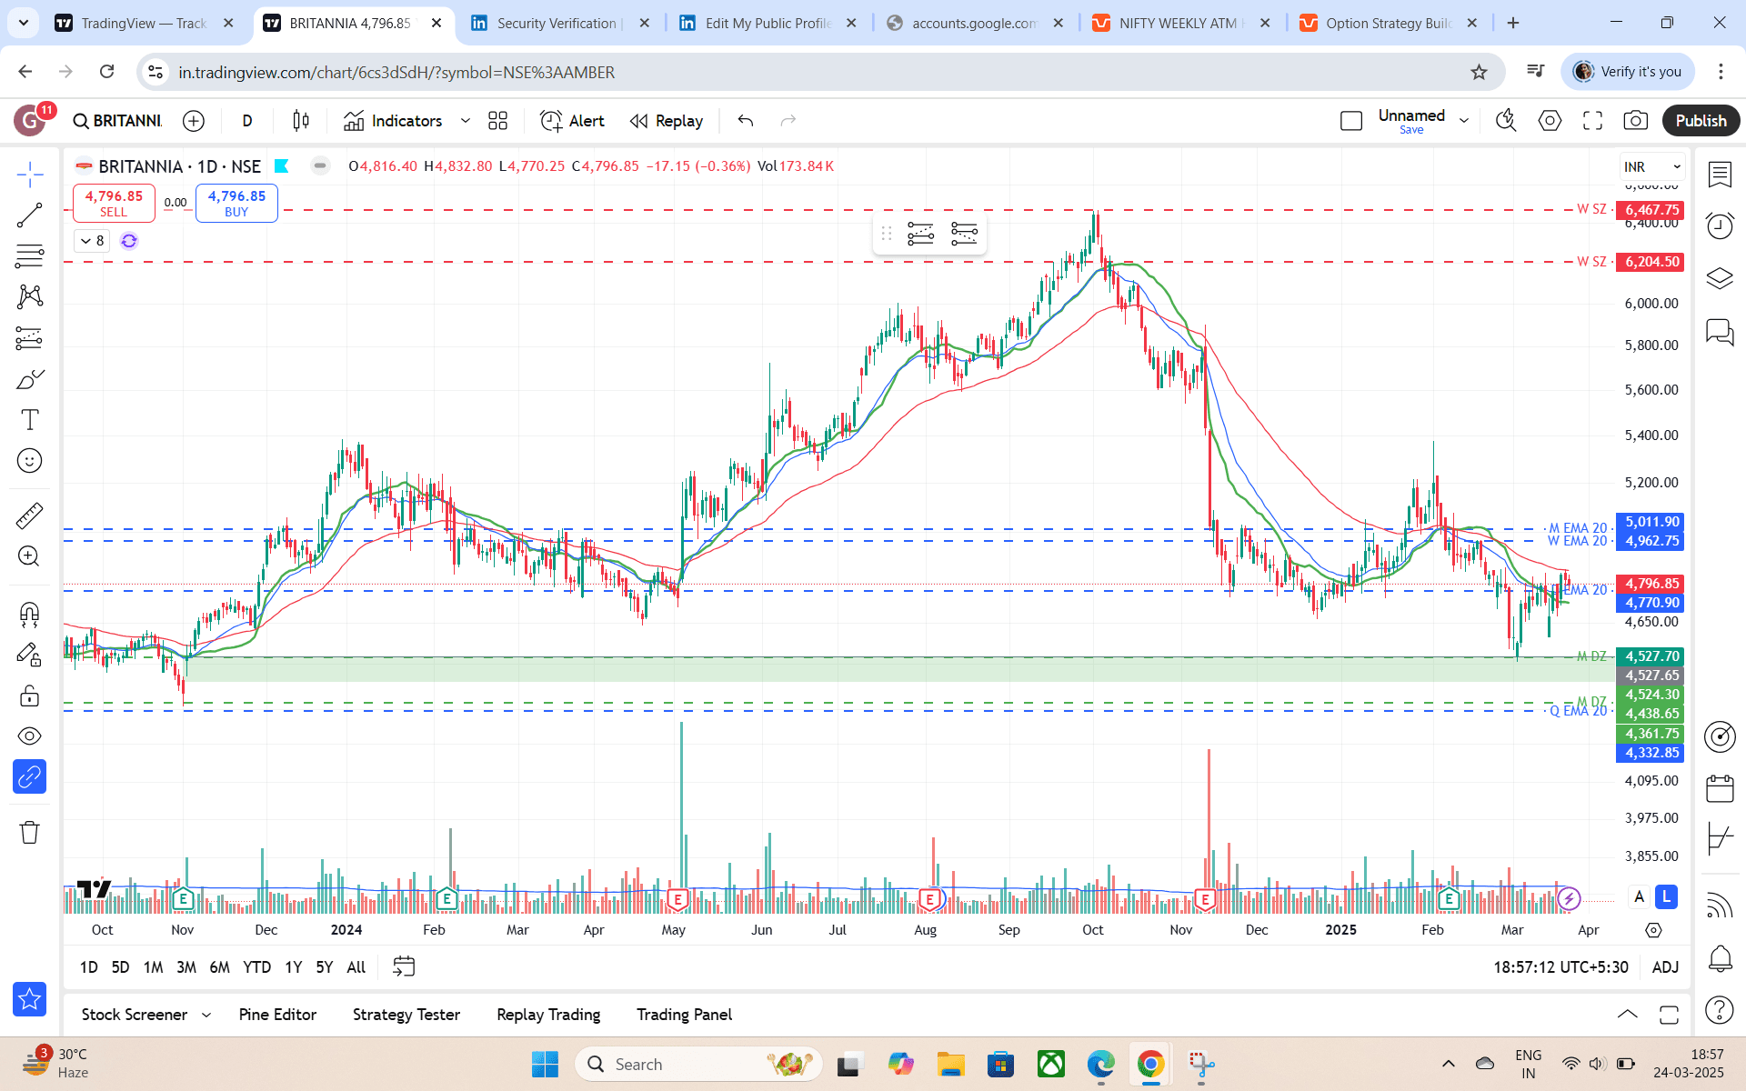Viewport: 1746px width, 1091px height.
Task: Open the Help Center question icon
Action: pos(1720,1009)
